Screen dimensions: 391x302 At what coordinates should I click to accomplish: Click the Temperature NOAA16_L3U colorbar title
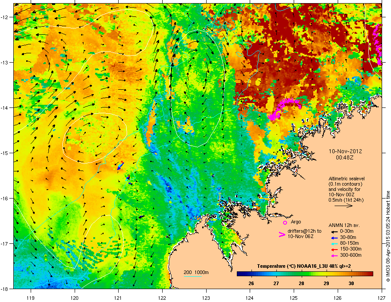(304, 266)
